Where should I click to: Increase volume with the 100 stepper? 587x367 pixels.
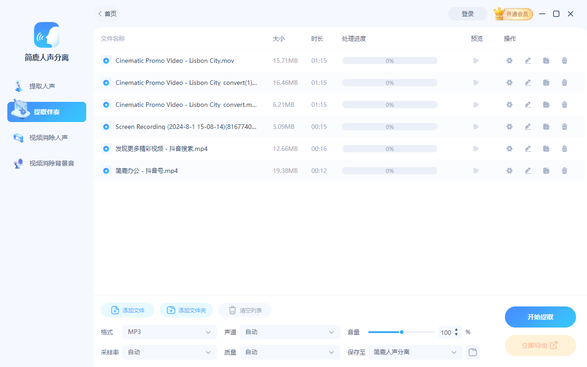pyautogui.click(x=456, y=330)
